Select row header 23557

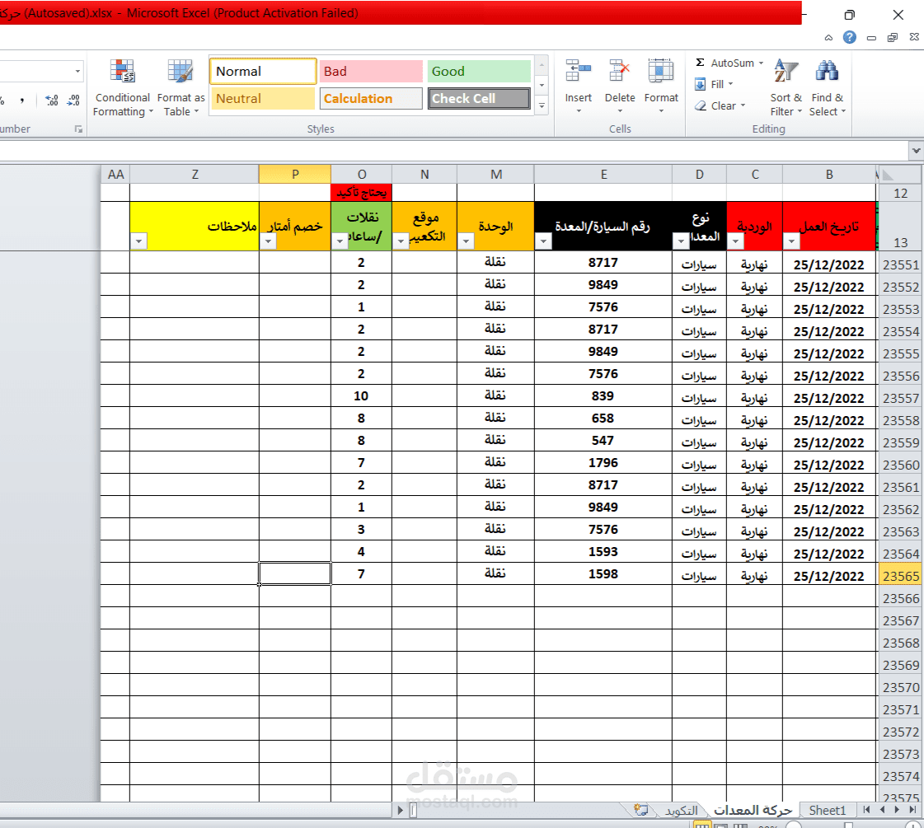point(900,399)
